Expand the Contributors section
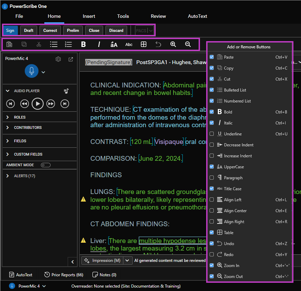Viewport: 301px width, 291px height. pos(8,128)
